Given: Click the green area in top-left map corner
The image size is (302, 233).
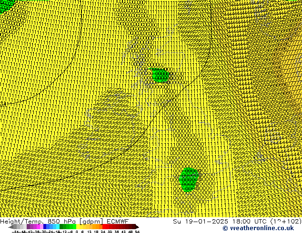Looking at the screenshot, I should pyautogui.click(x=6, y=5).
